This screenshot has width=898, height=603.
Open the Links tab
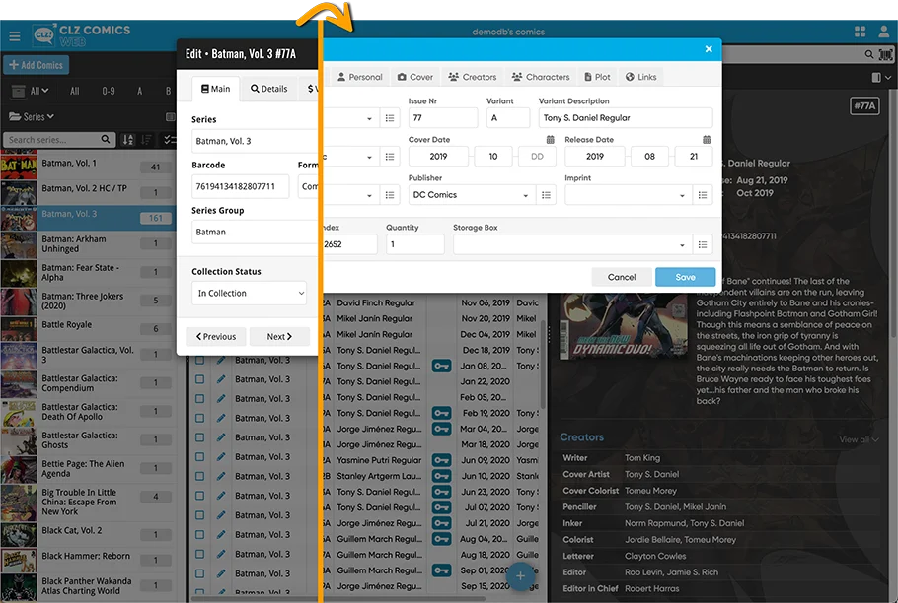tap(640, 77)
